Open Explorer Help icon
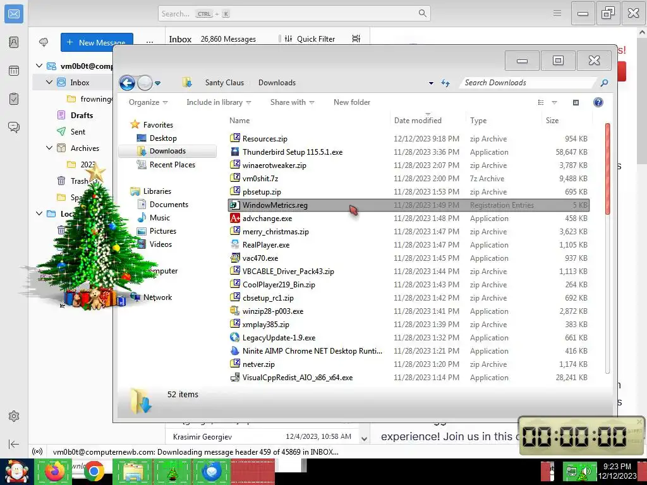The image size is (647, 485). click(x=598, y=102)
